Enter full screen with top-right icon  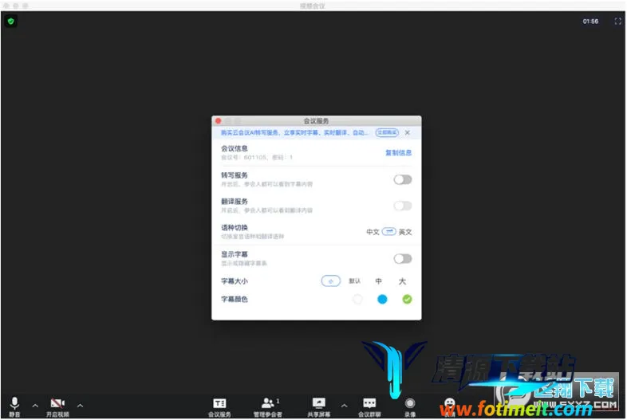pyautogui.click(x=617, y=22)
